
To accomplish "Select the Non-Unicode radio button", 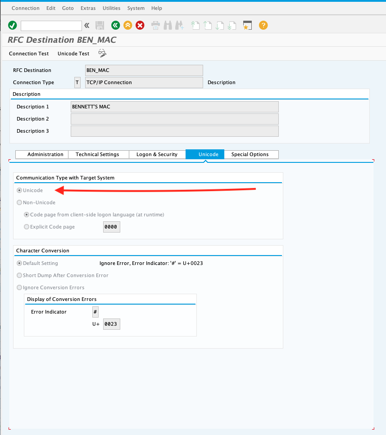I will click(x=19, y=202).
